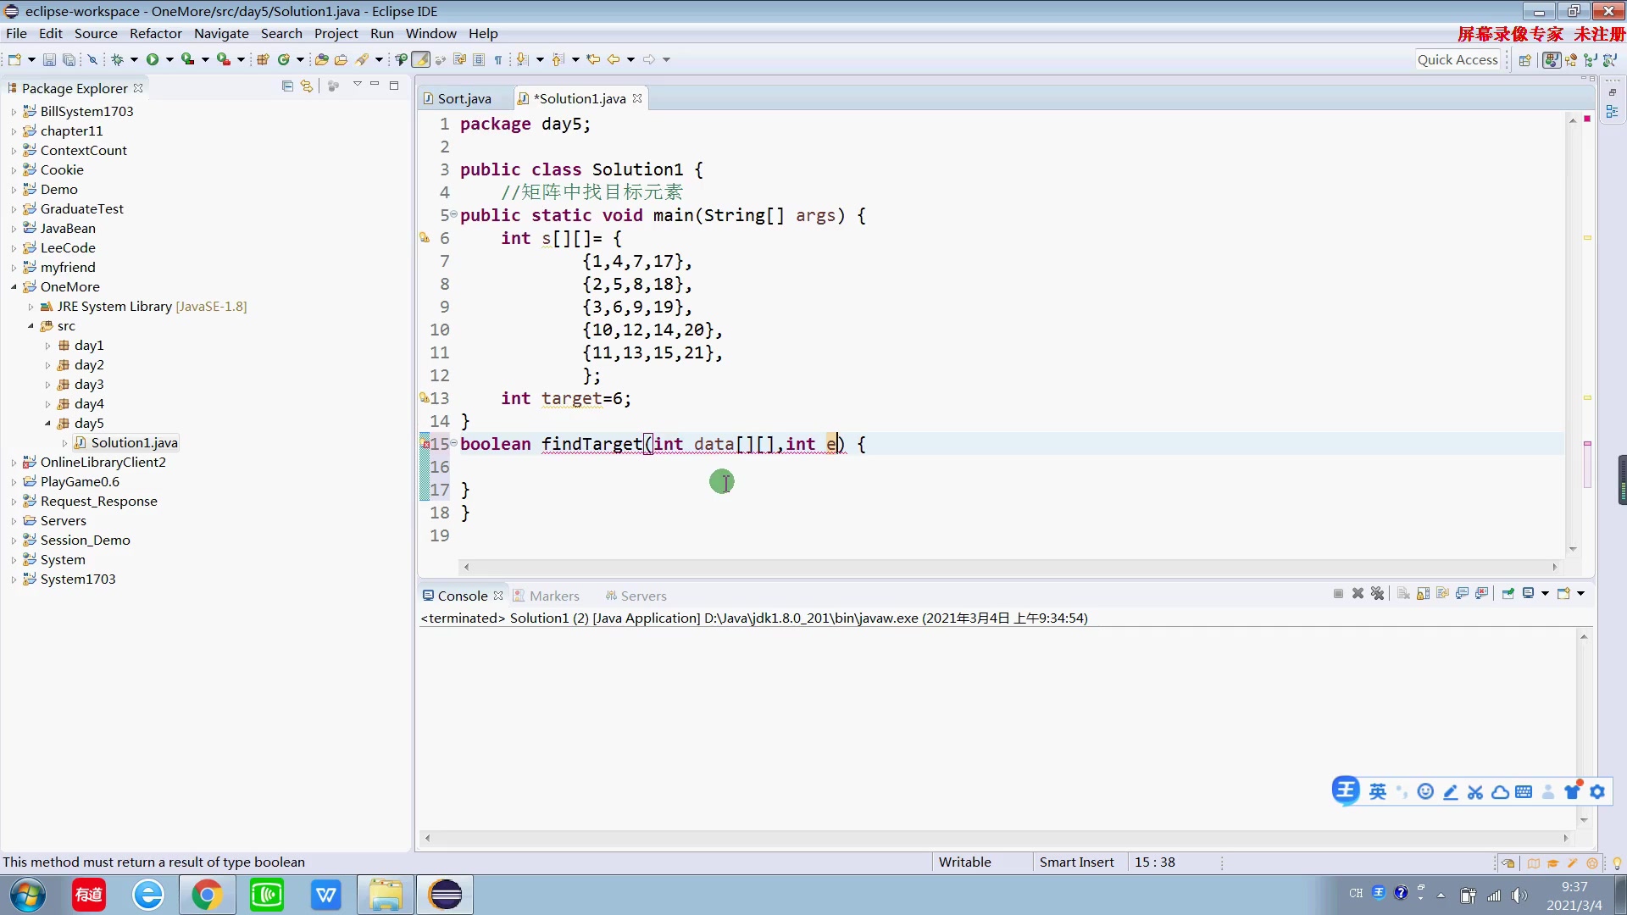The image size is (1627, 915).
Task: Click the Quick Access search icon
Action: [1458, 59]
